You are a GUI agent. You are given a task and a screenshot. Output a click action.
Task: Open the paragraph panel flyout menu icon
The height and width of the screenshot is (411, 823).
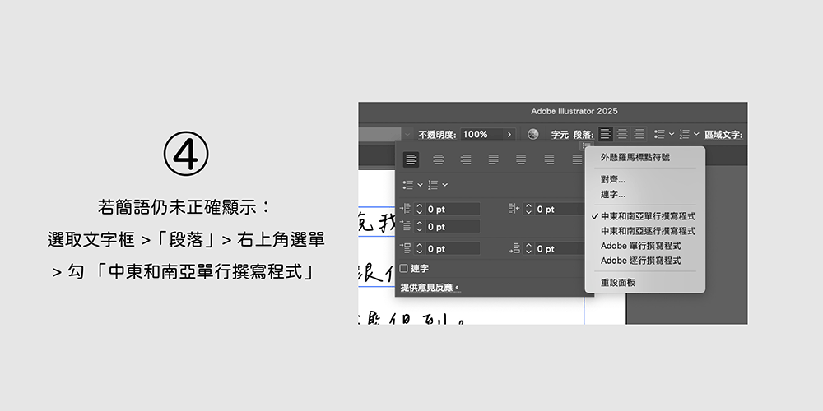pyautogui.click(x=587, y=145)
